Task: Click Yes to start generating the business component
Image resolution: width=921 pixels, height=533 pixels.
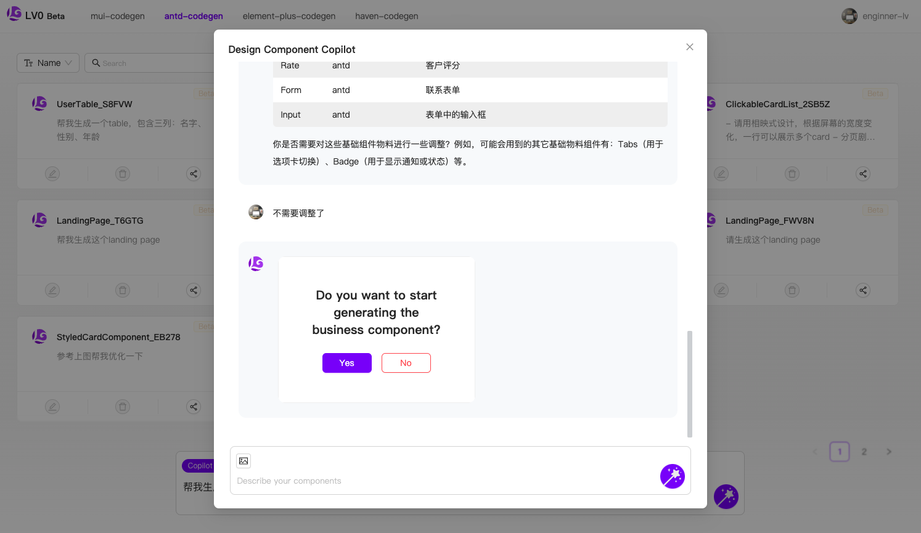Action: pos(346,363)
